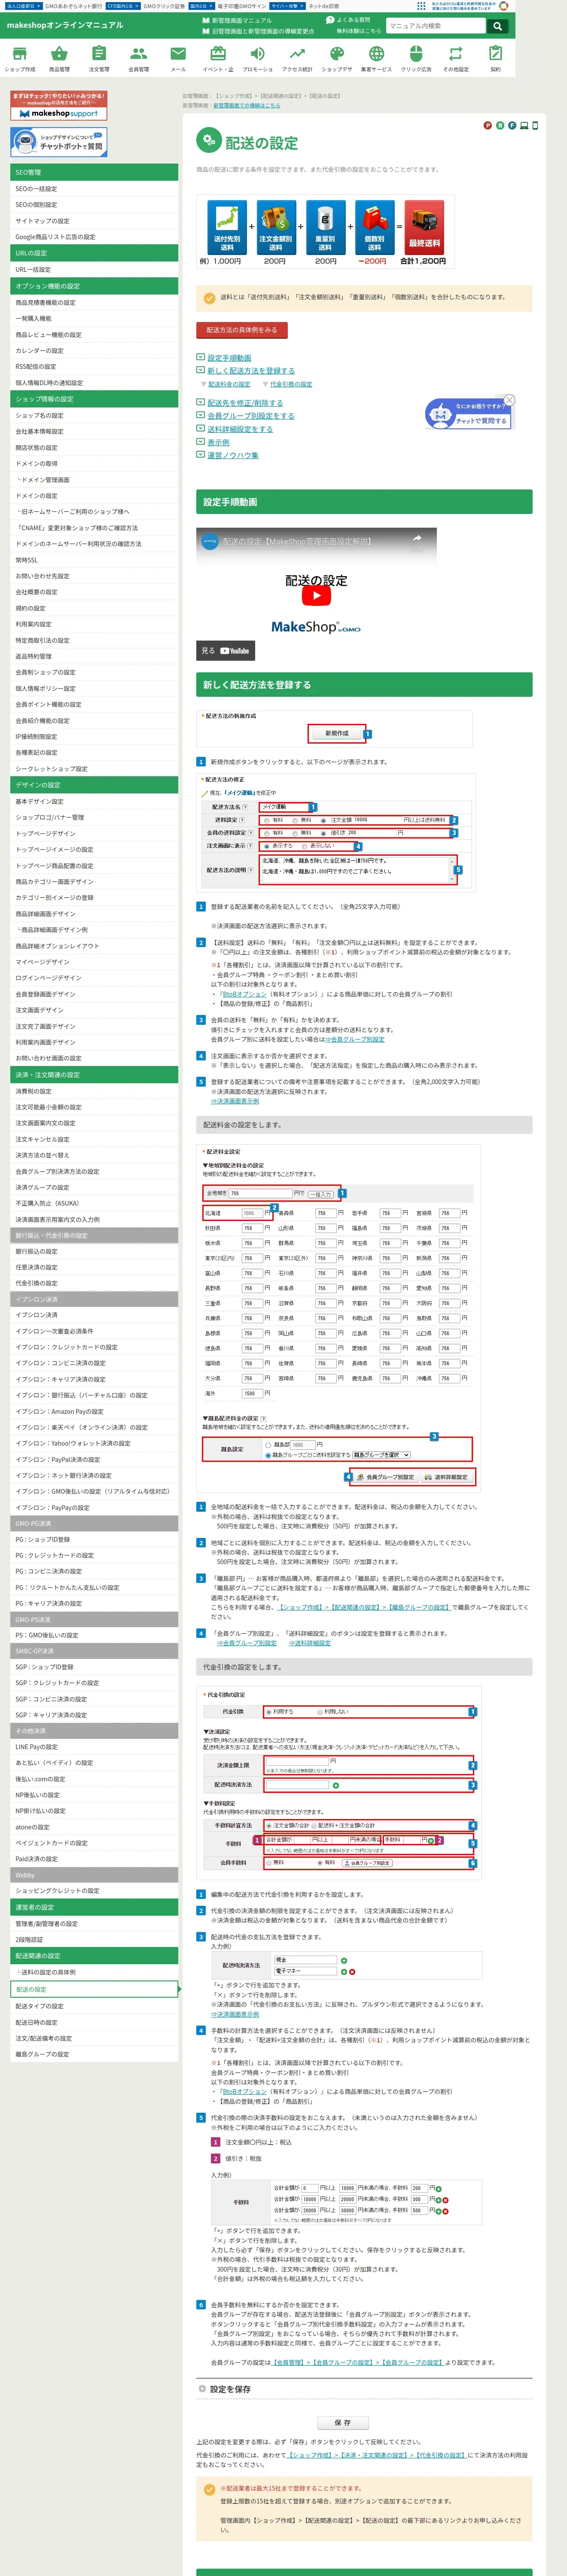The width and height of the screenshot is (567, 2576).
Task: Jump to 代金引換の設定 sub-anchor
Action: (x=291, y=384)
